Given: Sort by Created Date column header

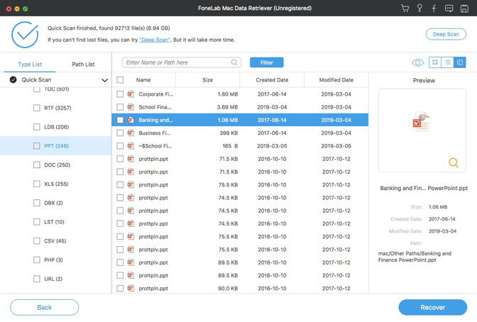Looking at the screenshot, I should (x=272, y=80).
